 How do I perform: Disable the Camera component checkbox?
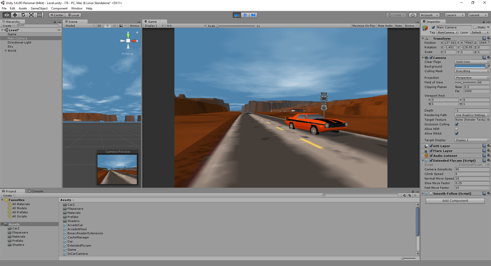(431, 58)
